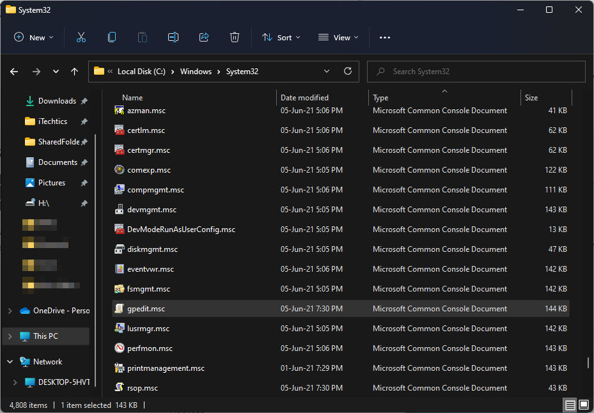Switch to details view icon in status bar
The height and width of the screenshot is (413, 594).
click(x=570, y=405)
